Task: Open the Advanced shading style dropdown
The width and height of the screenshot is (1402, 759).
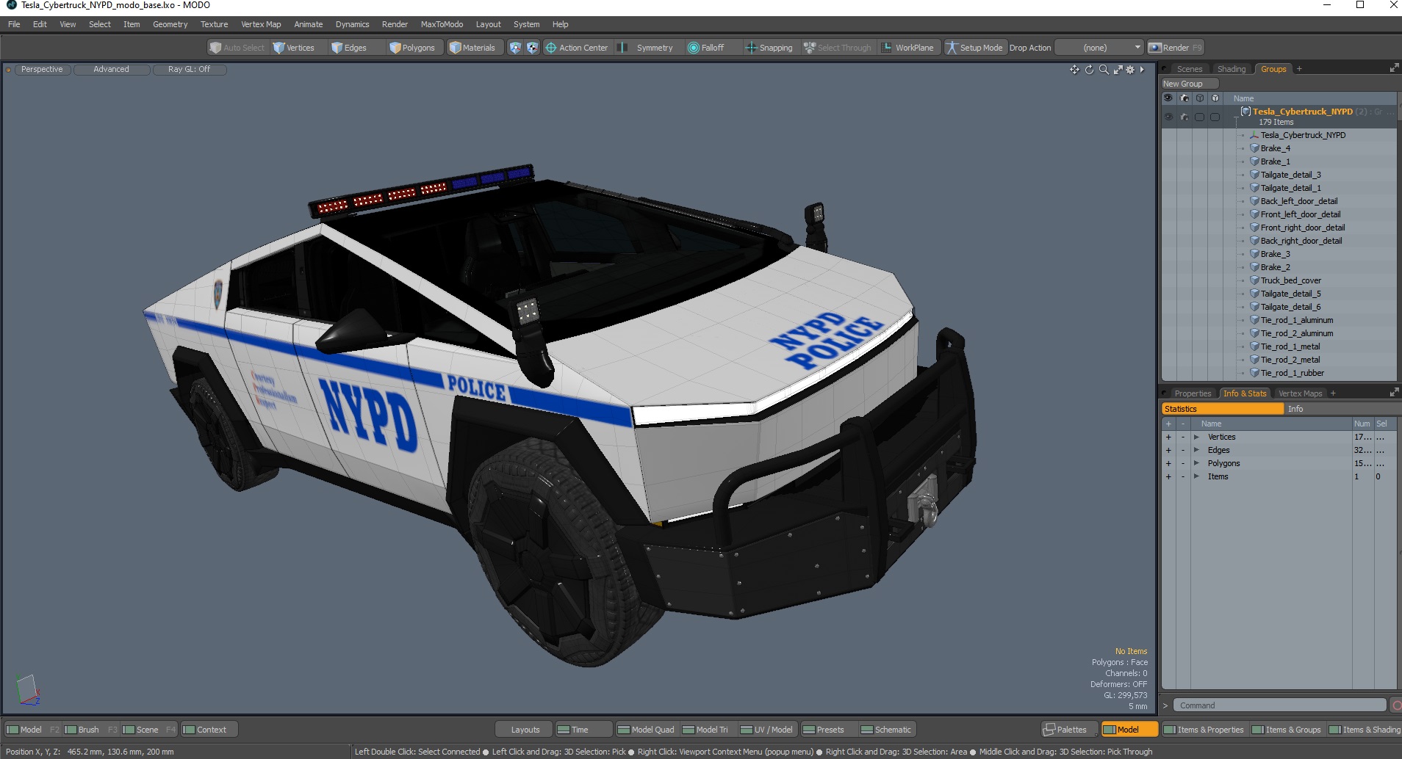Action: [112, 69]
